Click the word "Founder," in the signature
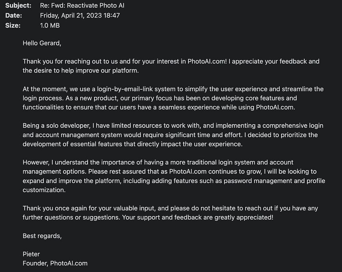Screen dimensions: 342x272 click(36, 263)
